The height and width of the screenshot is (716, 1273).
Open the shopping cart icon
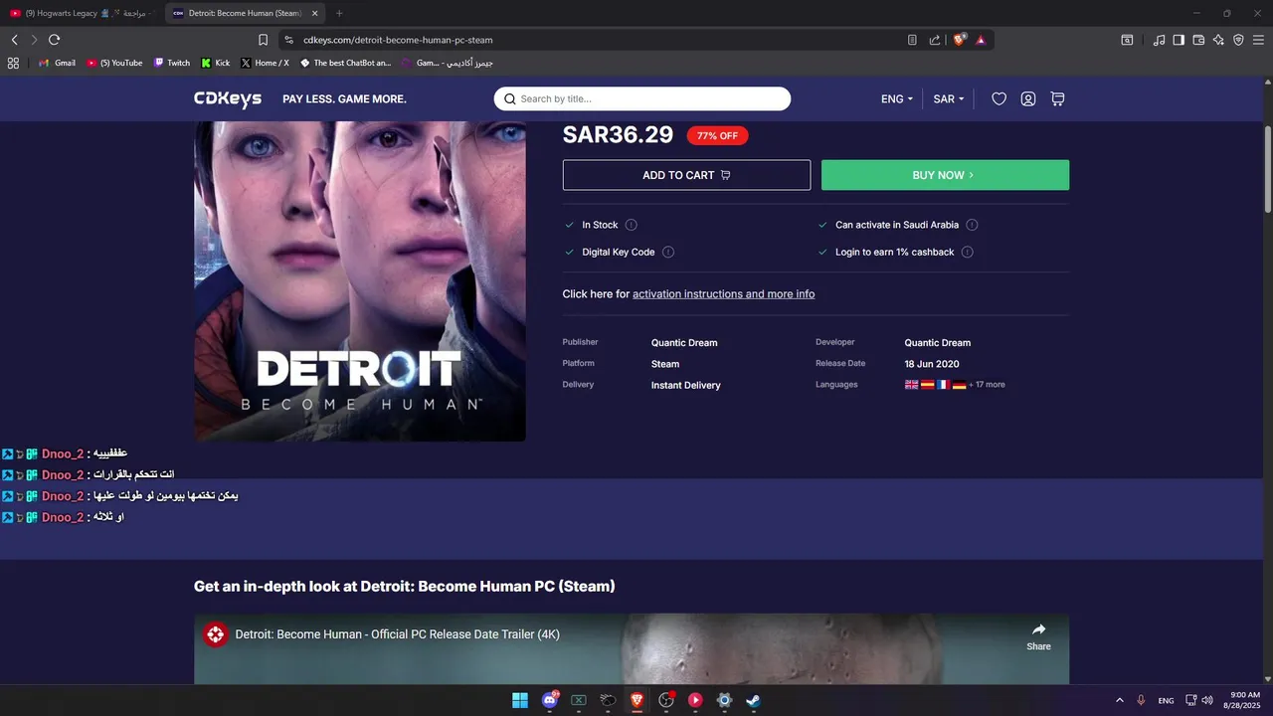1057,98
